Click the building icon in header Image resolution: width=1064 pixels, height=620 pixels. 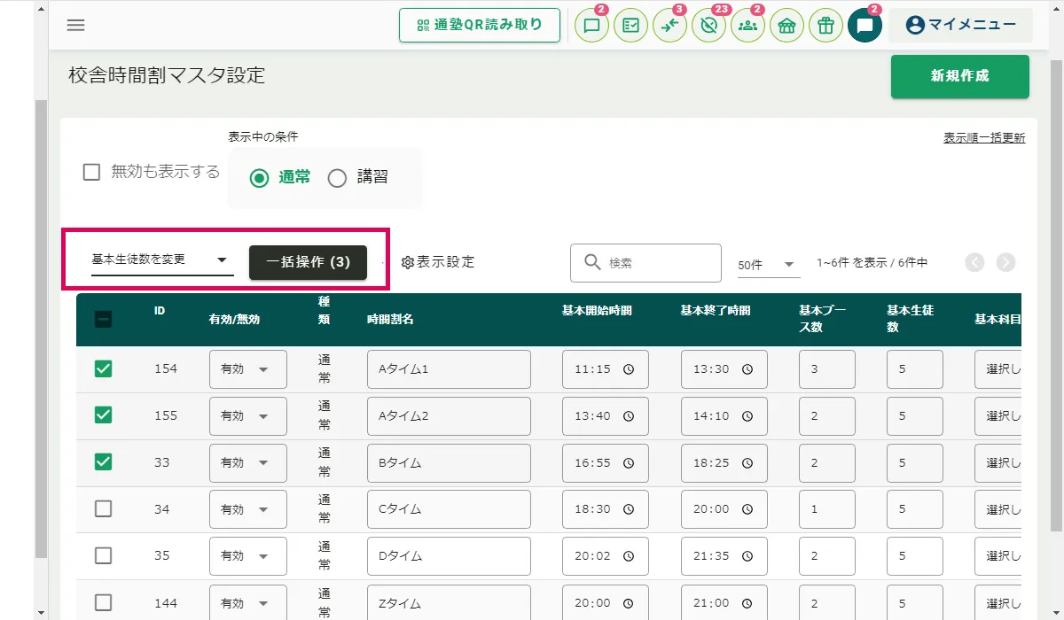[x=786, y=26]
